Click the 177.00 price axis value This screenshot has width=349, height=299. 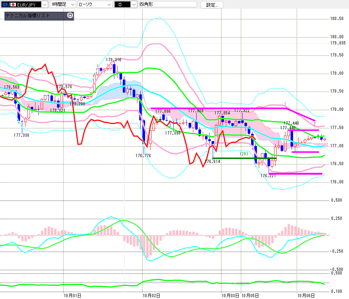point(337,146)
